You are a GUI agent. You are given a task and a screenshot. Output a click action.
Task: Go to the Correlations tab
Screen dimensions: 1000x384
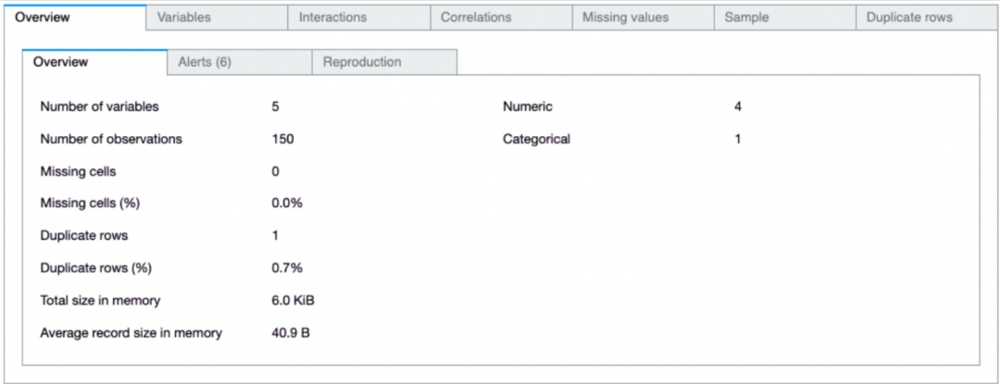point(476,18)
